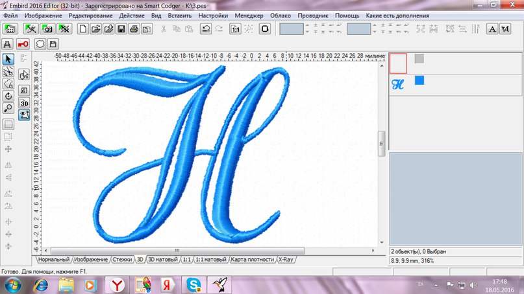This screenshot has width=524, height=294.
Task: Click the vertical scrollbar of canvas
Action: 382,139
